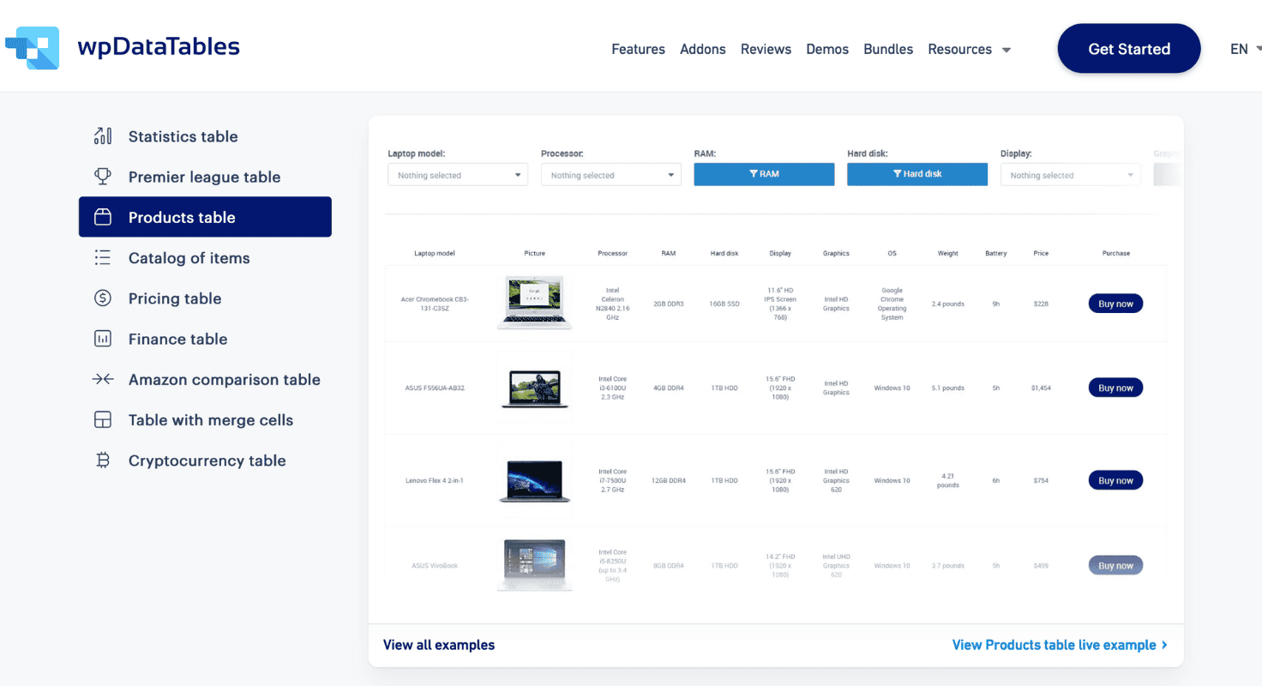1262x686 pixels.
Task: Open the Laptop model dropdown
Action: 457,174
